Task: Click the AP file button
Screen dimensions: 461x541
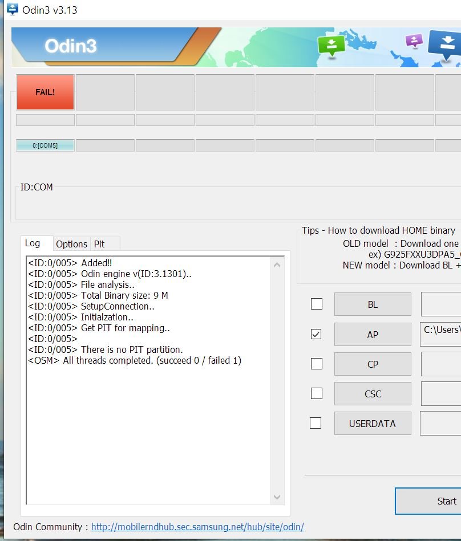Action: [x=373, y=334]
